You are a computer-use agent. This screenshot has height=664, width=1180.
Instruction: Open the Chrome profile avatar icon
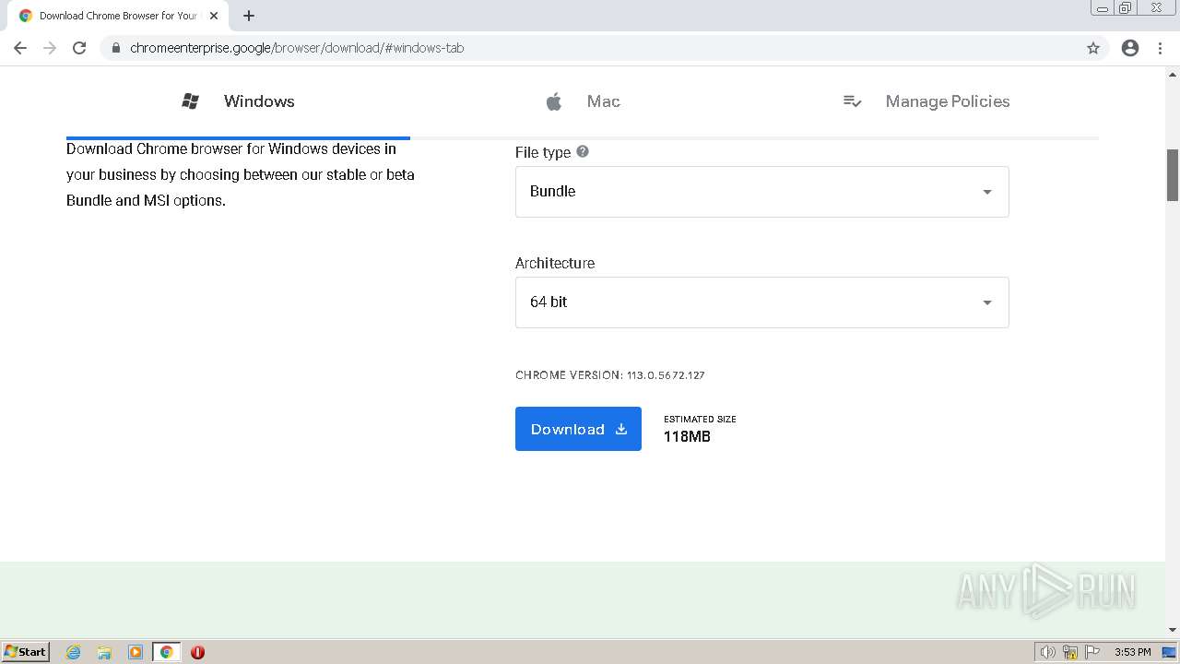point(1130,48)
